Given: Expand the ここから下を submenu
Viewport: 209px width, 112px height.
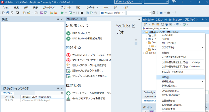Looking at the screenshot, I should tap(181, 48).
